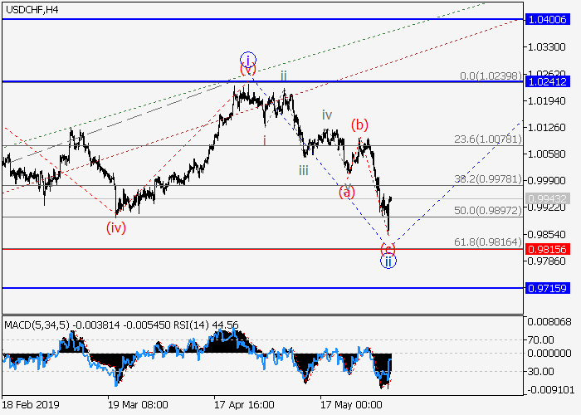
Task: Click the circled blue wave ii marker
Action: coord(388,261)
